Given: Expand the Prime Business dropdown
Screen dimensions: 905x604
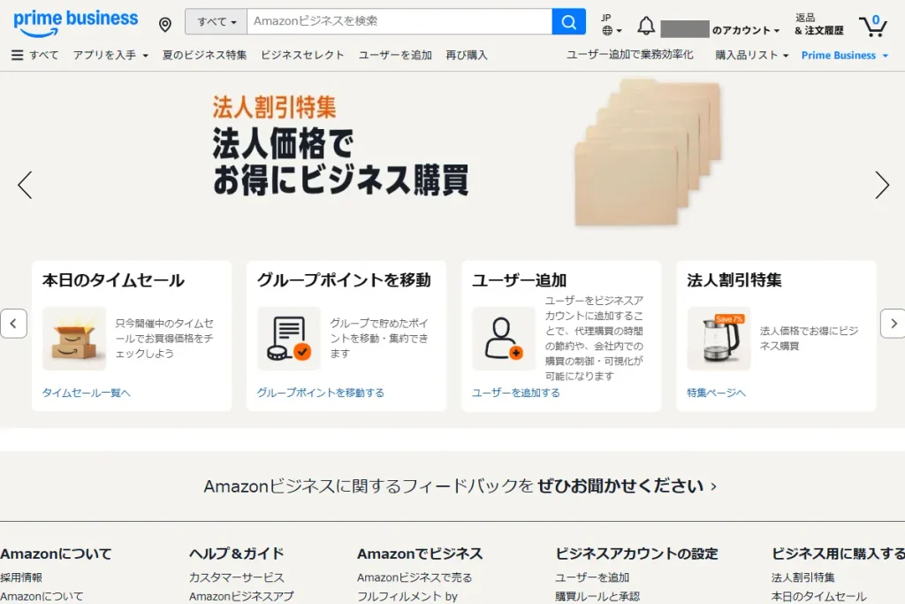Looking at the screenshot, I should (844, 55).
